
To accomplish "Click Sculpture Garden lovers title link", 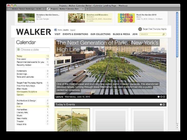I will click(48, 15).
